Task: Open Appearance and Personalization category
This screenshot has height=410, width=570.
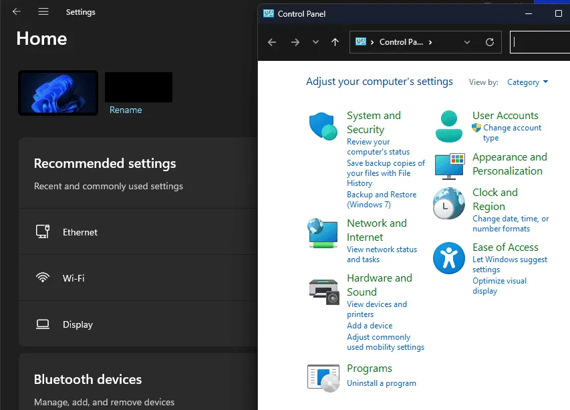Action: (x=510, y=164)
